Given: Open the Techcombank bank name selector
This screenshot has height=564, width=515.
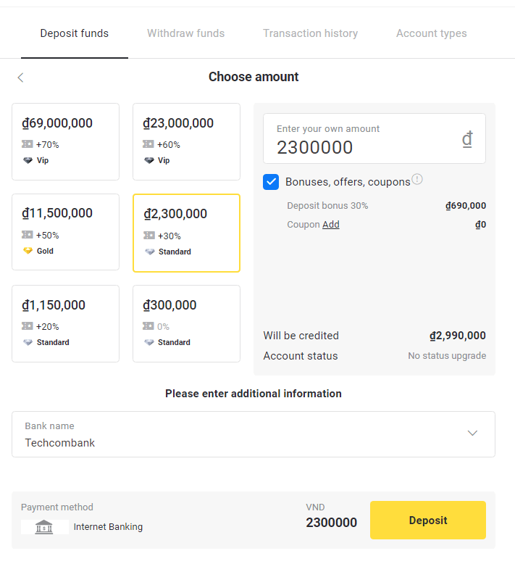Looking at the screenshot, I should click(246, 434).
